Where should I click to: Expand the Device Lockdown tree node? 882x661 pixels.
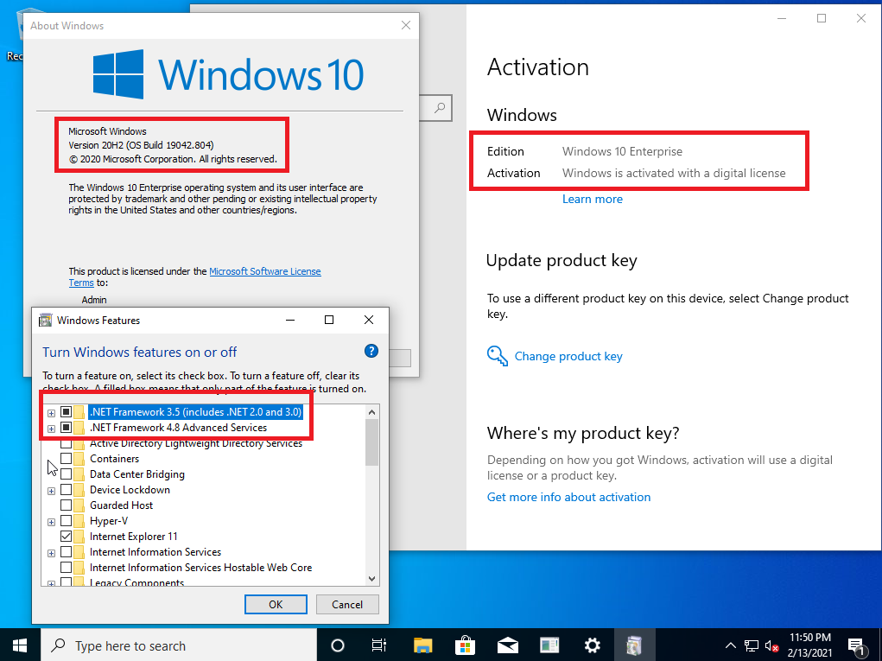[x=51, y=491]
